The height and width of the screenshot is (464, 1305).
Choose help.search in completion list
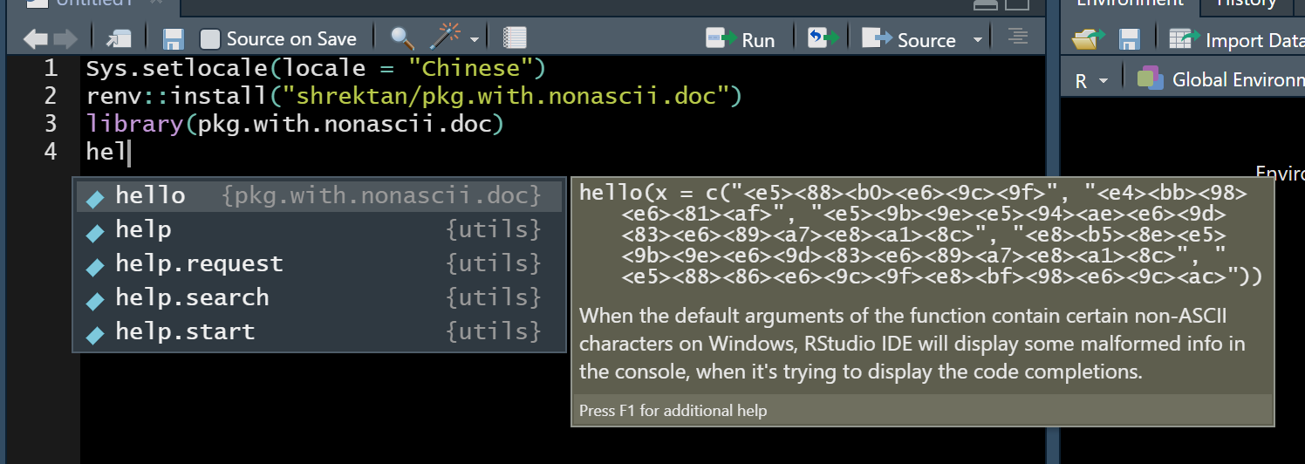[x=318, y=298]
